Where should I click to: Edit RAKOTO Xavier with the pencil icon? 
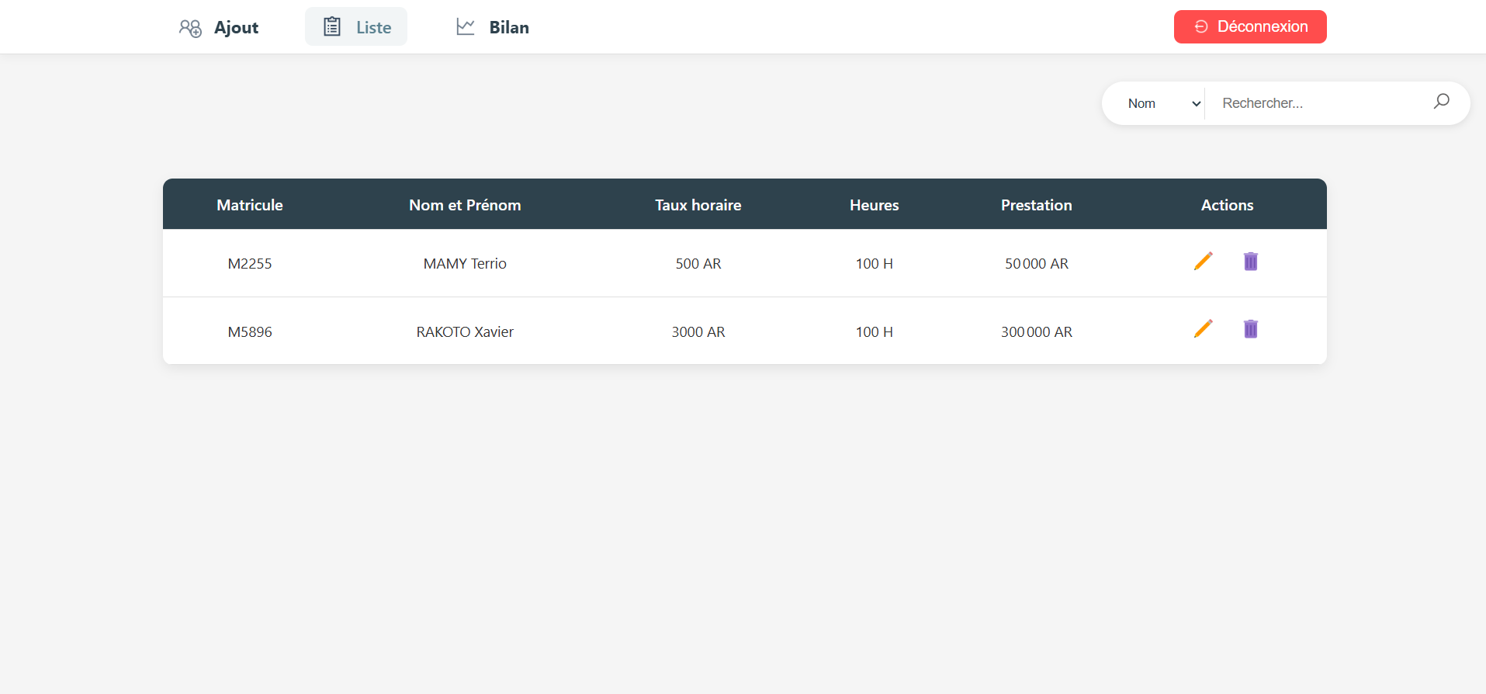click(x=1203, y=329)
